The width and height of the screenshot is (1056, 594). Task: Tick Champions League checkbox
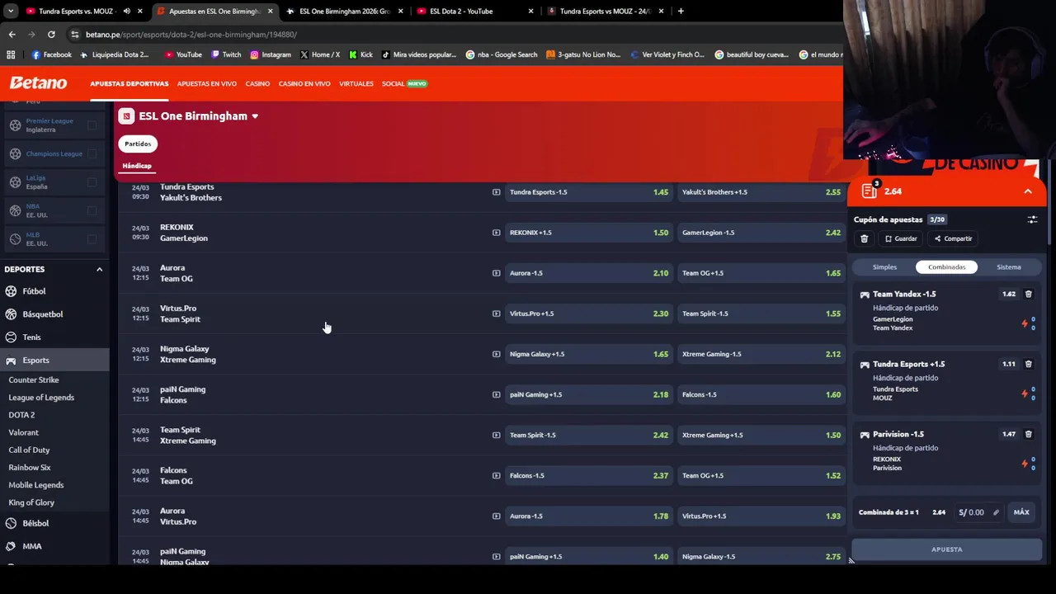coord(92,153)
